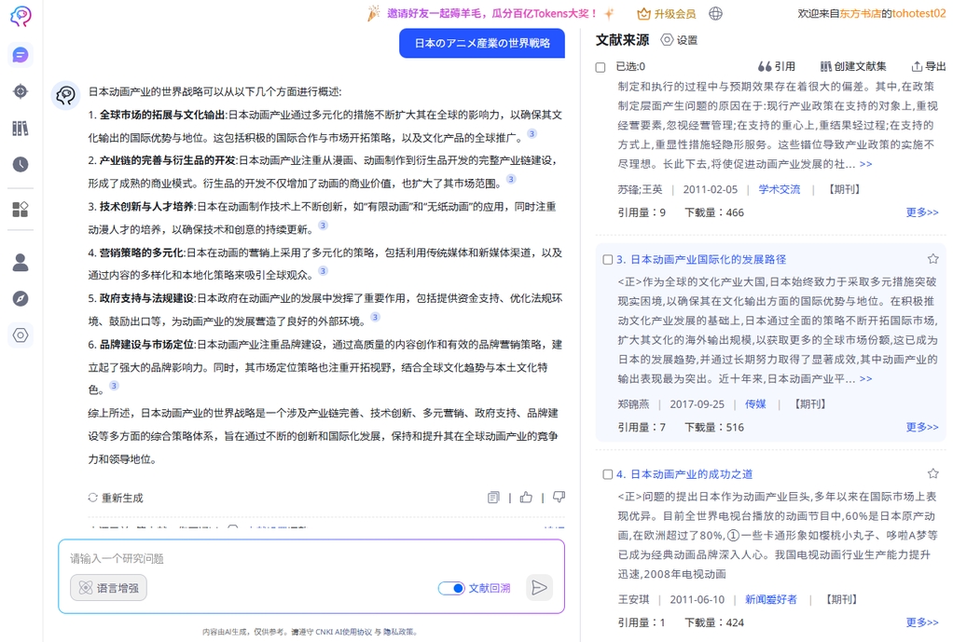Viewport: 953px width, 642px height.
Task: Send the question with the paper-plane button
Action: tap(539, 587)
